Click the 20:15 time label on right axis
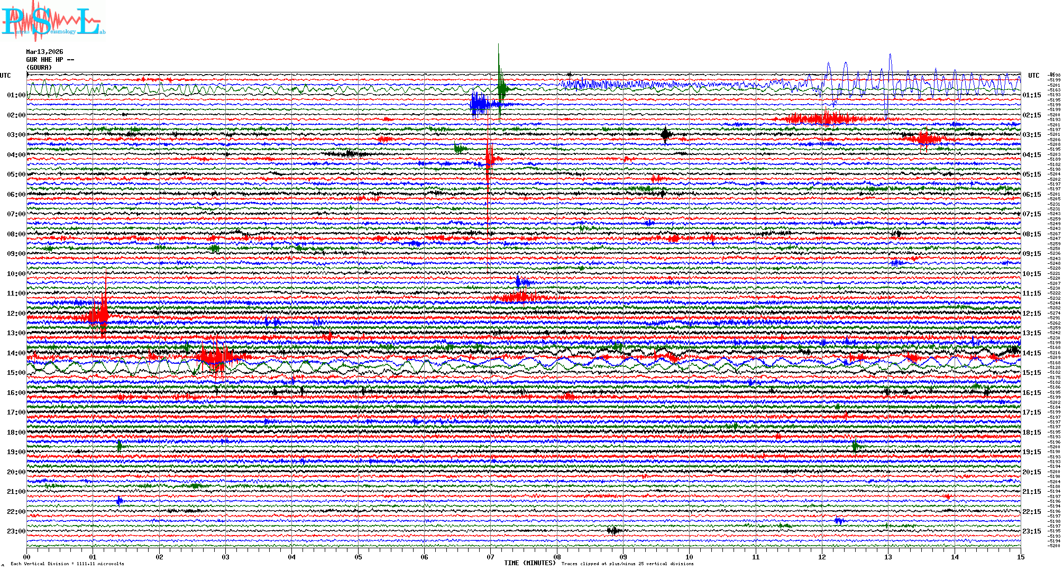 1031,472
